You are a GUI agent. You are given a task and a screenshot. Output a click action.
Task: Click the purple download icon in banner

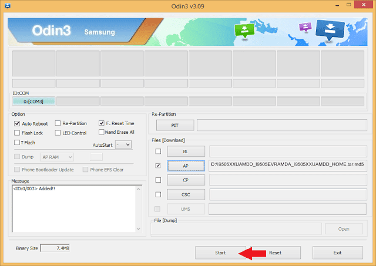305,27
